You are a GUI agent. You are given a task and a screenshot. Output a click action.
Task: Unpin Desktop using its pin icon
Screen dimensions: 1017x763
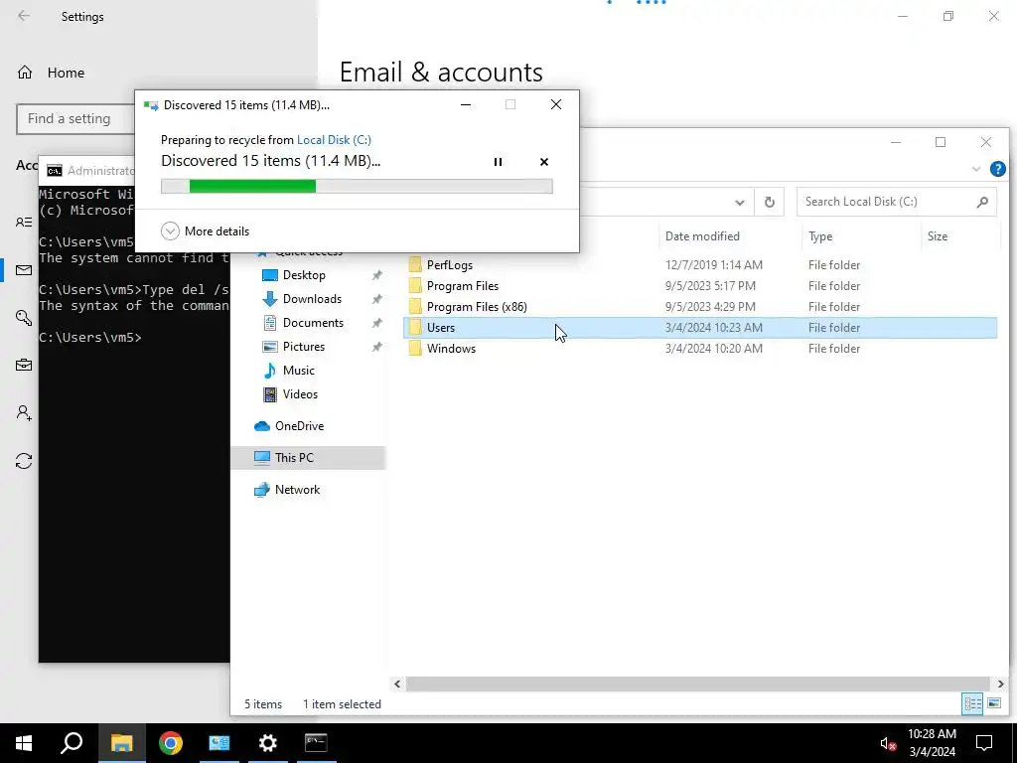[x=376, y=275]
